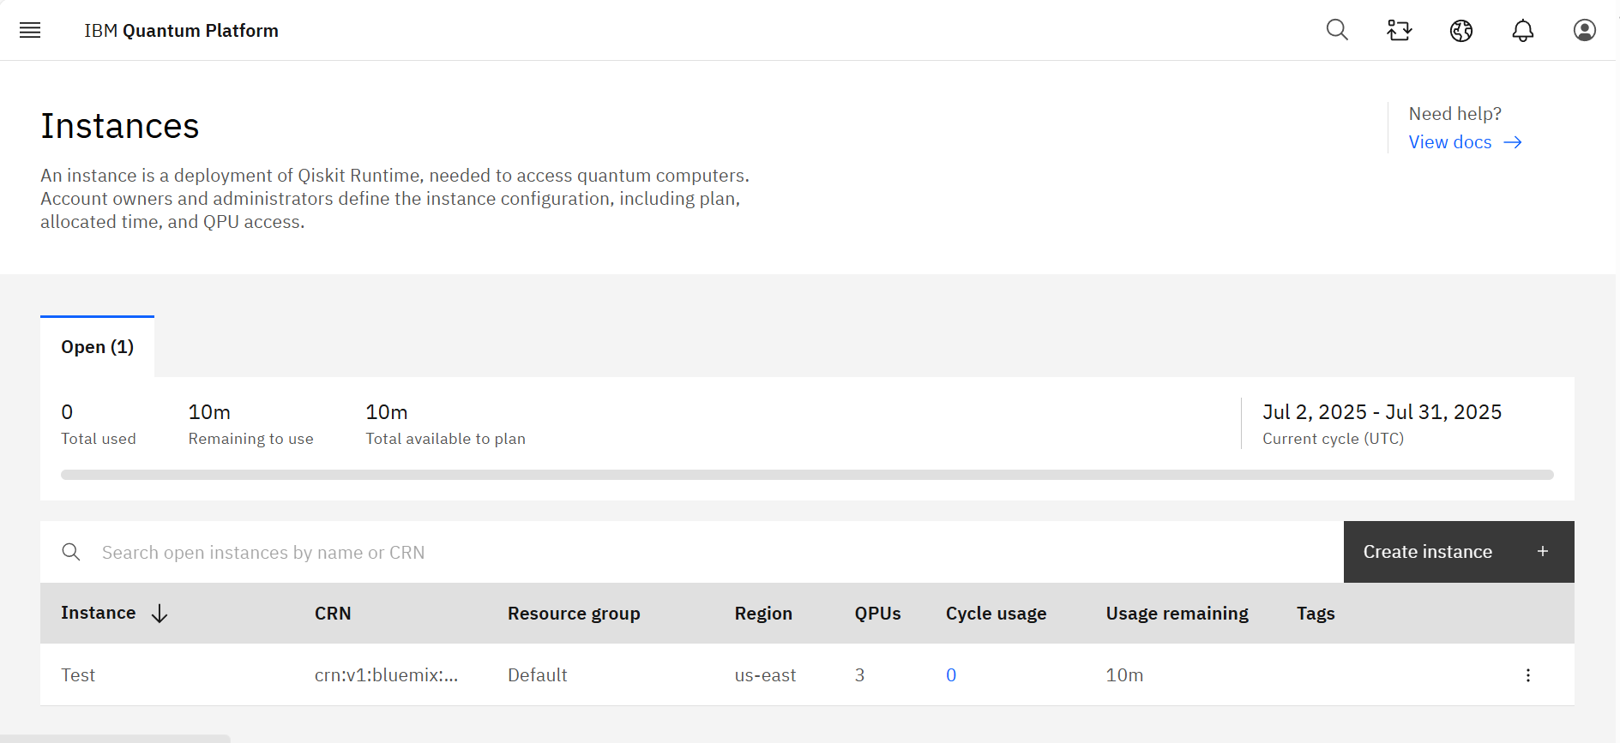
Task: Open overflow menu for Test instance
Action: [1527, 675]
